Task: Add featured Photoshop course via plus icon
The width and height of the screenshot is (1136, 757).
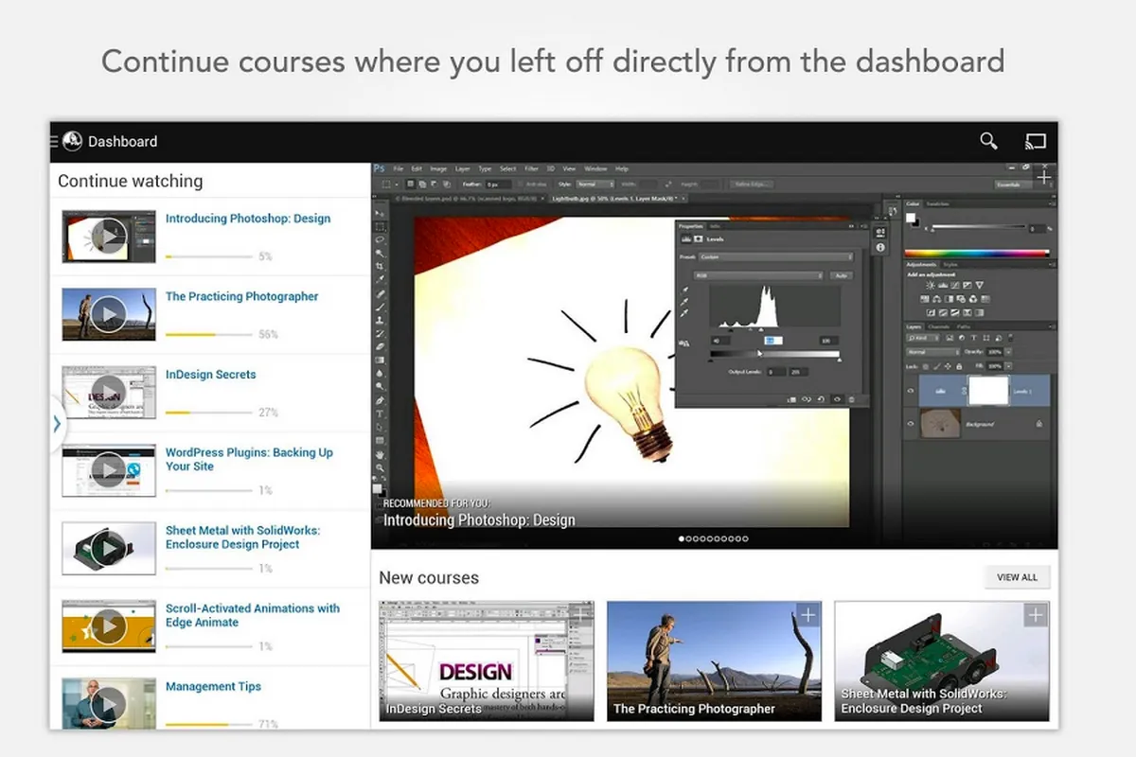Action: 1043,176
